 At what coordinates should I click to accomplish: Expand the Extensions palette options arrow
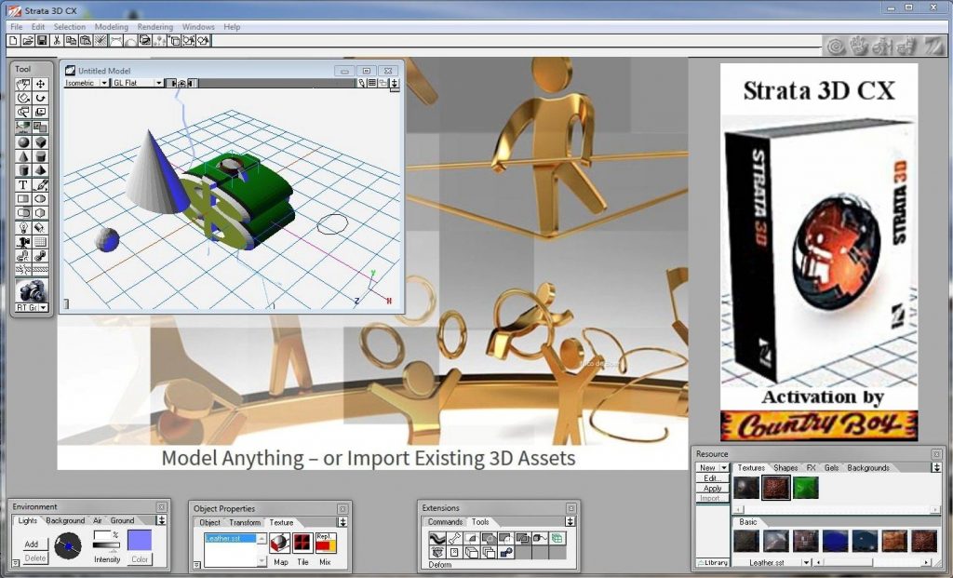[570, 521]
